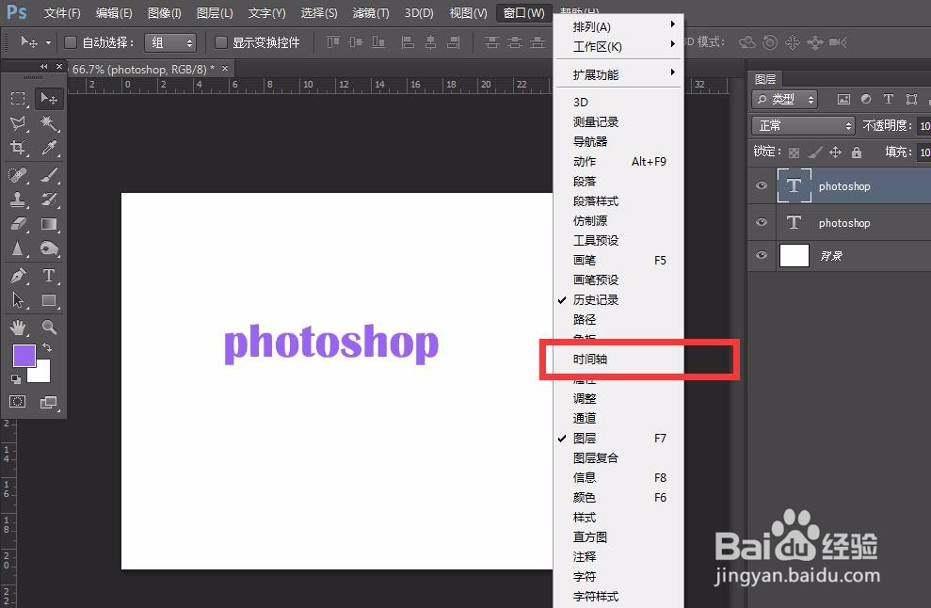Click the 填充 fill value field
This screenshot has width=931, height=608.
(923, 152)
